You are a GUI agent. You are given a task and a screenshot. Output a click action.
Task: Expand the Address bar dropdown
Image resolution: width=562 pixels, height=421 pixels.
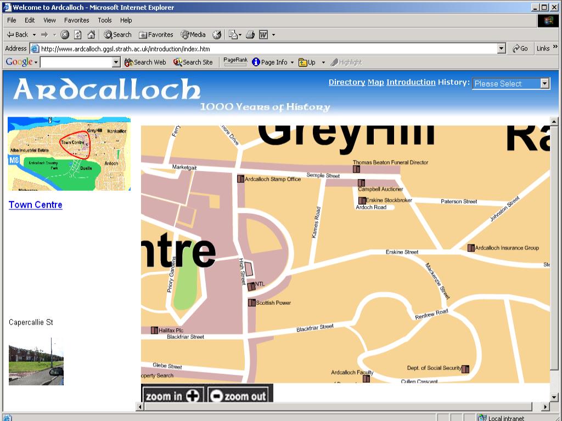(x=502, y=48)
